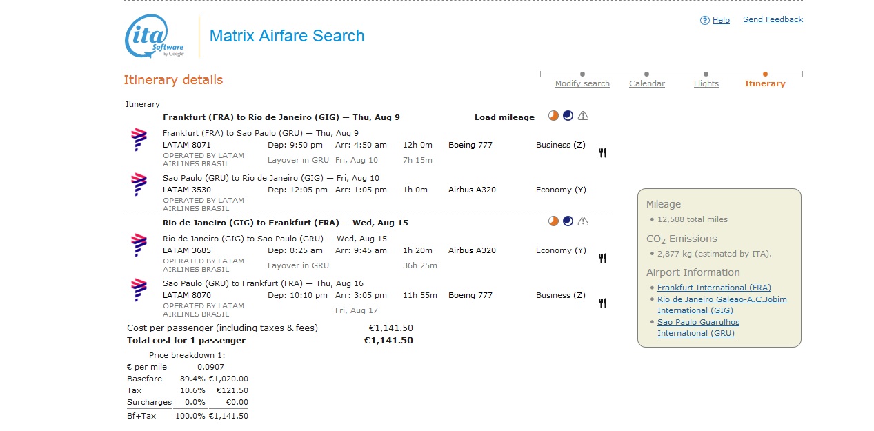
Task: Click the LATAM logo for flight 3530
Action: 139,185
